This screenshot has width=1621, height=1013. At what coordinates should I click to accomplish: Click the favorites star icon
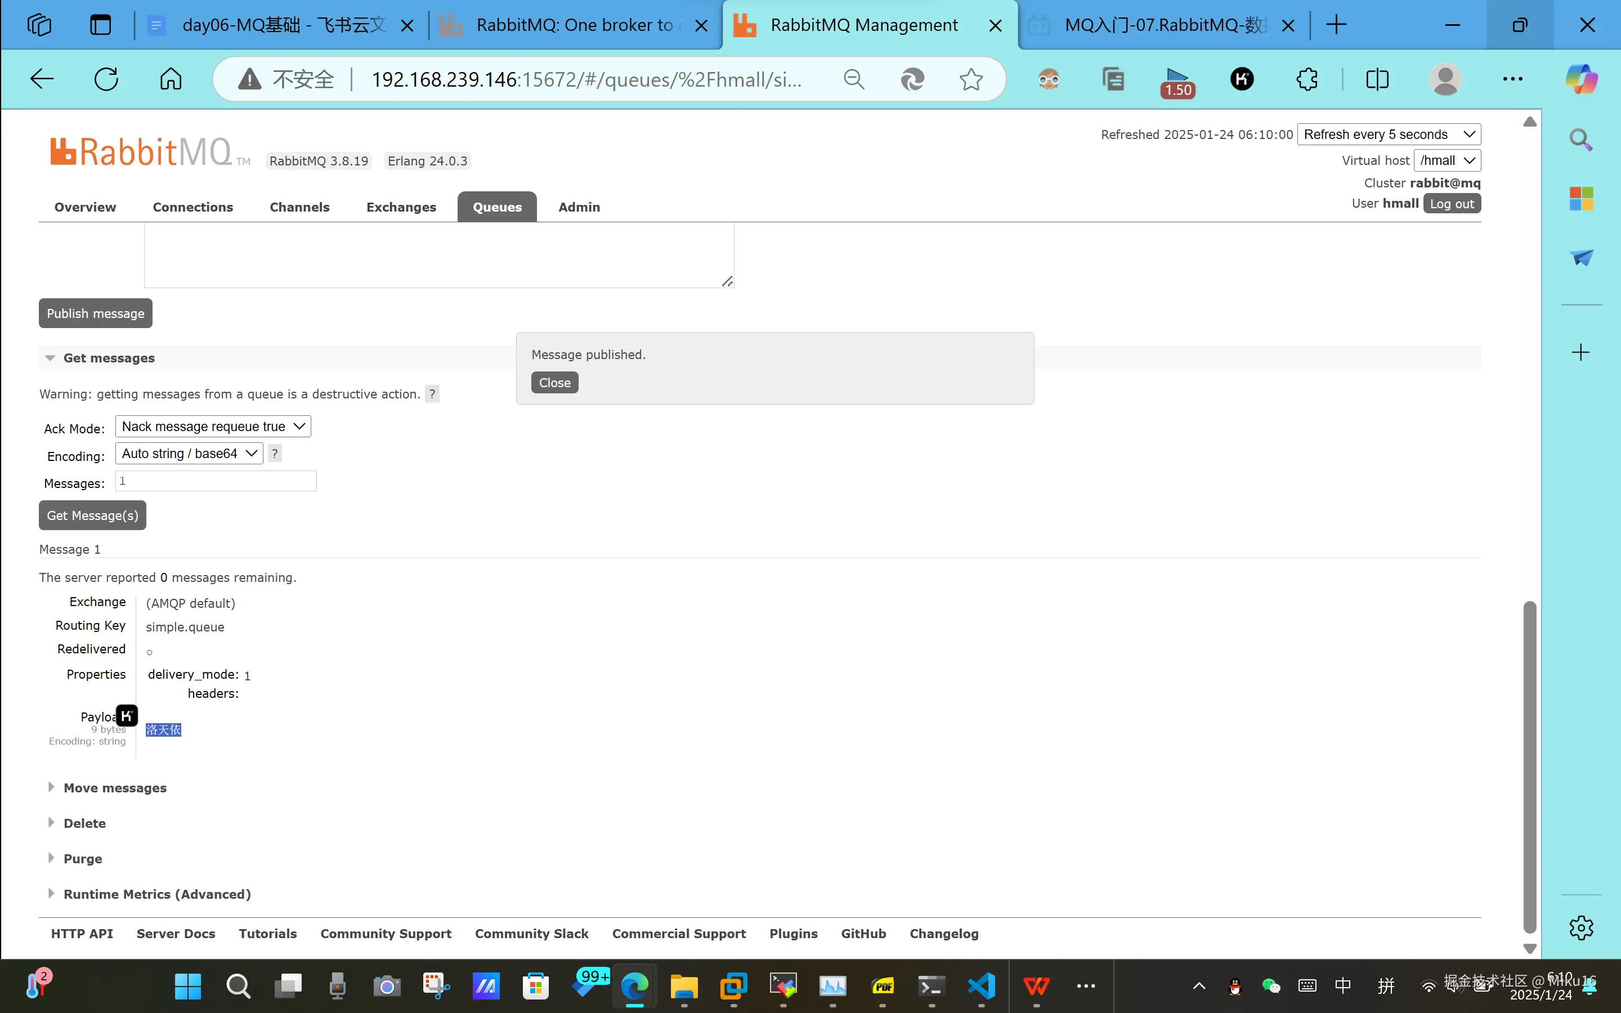[970, 79]
